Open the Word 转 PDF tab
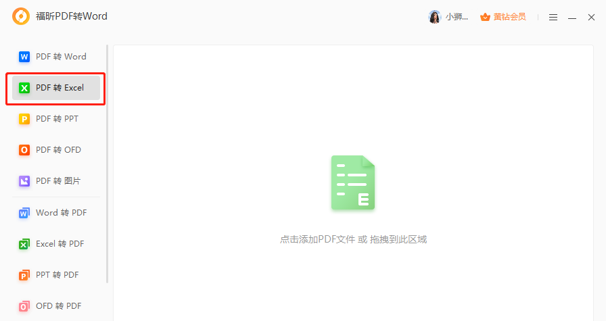The height and width of the screenshot is (321, 606). [56, 213]
